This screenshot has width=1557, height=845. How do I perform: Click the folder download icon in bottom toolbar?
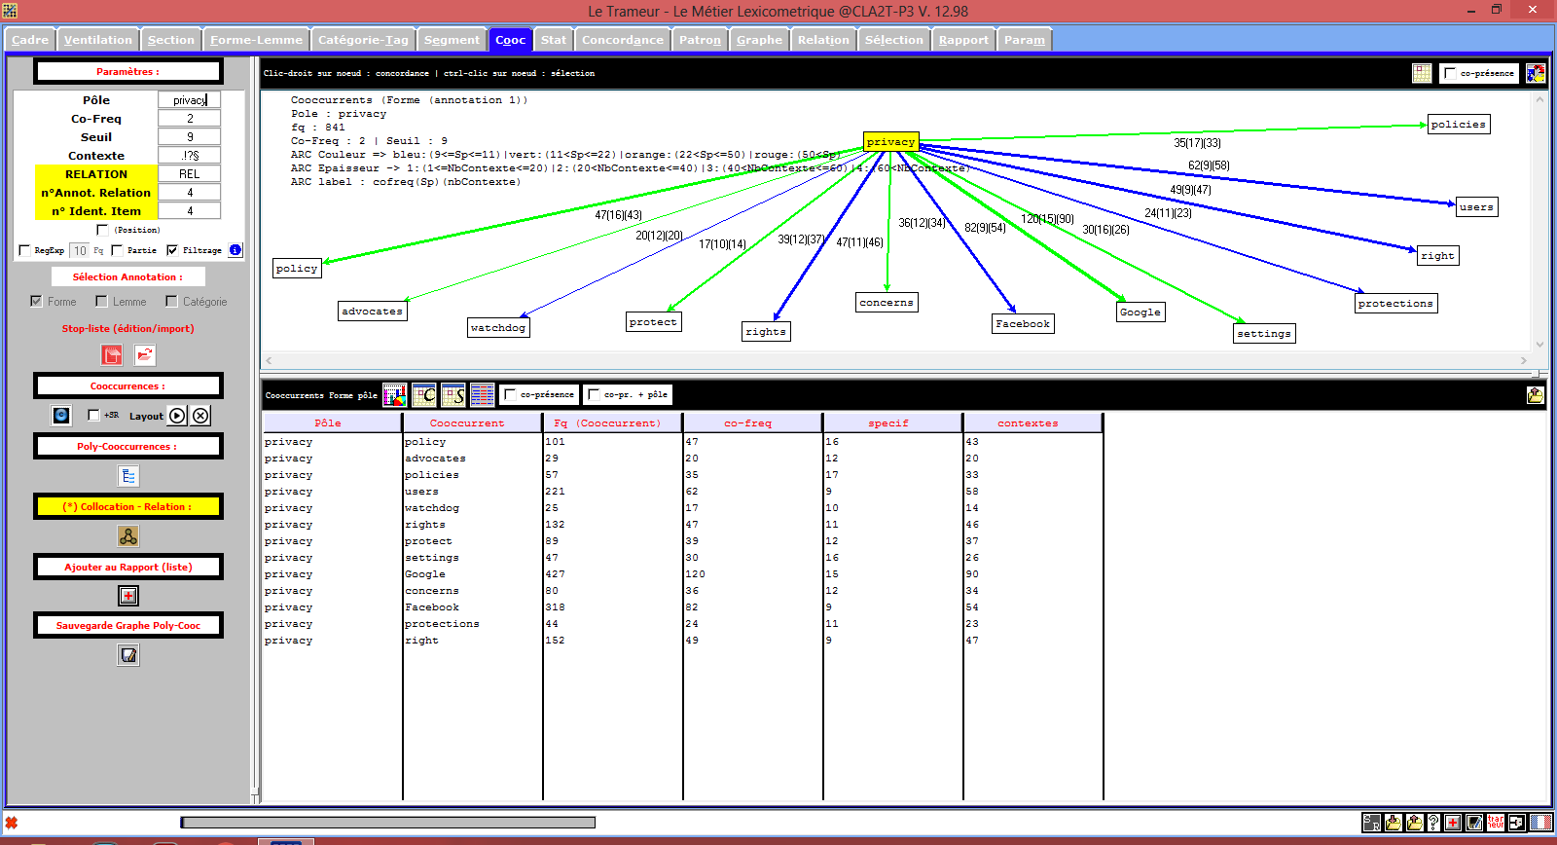click(1394, 823)
